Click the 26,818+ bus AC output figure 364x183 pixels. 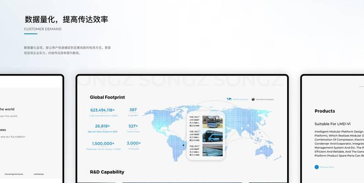(x=102, y=126)
